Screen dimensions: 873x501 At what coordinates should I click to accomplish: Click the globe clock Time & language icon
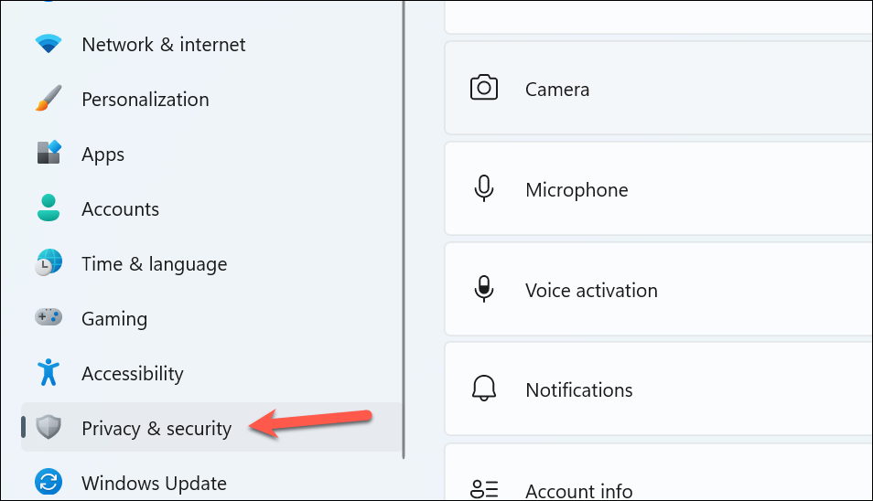tap(48, 262)
